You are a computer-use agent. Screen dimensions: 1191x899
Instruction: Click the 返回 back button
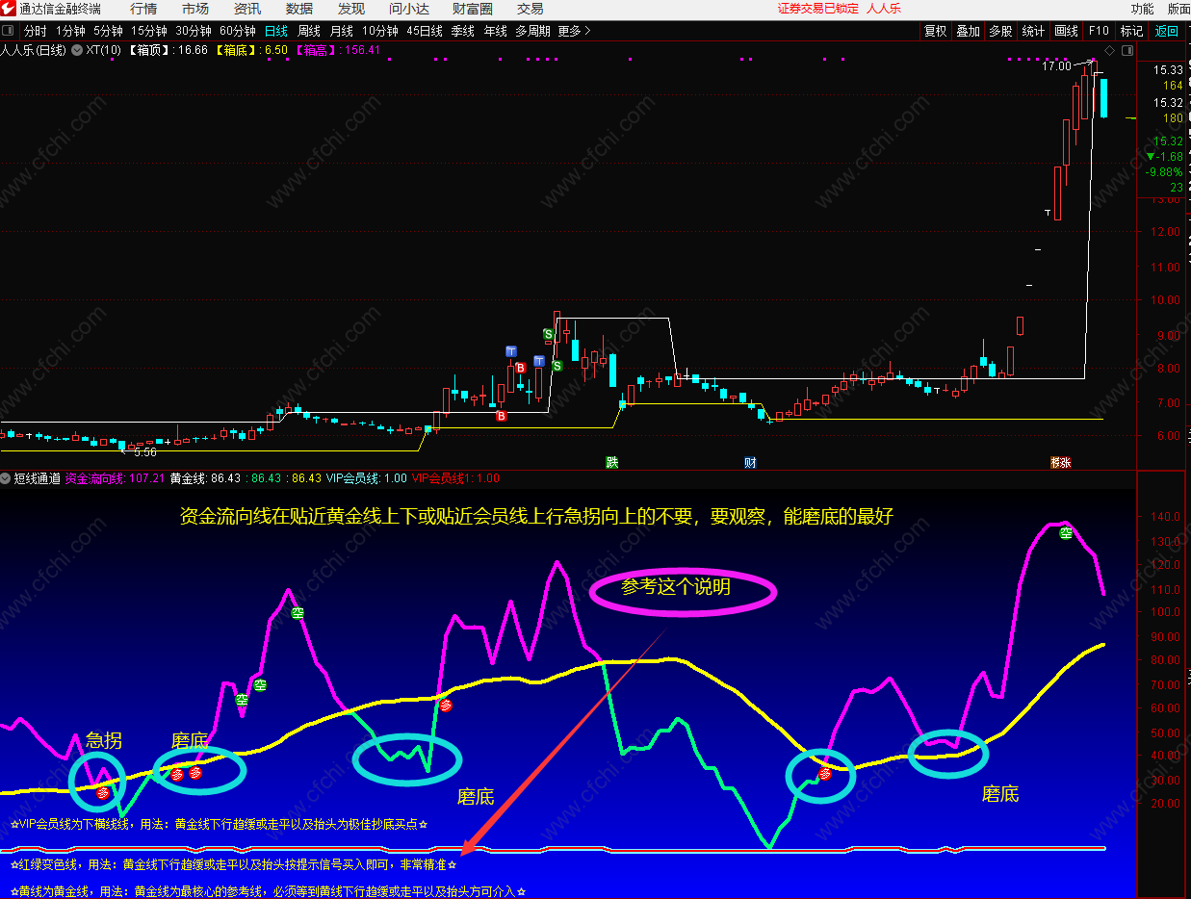1166,31
